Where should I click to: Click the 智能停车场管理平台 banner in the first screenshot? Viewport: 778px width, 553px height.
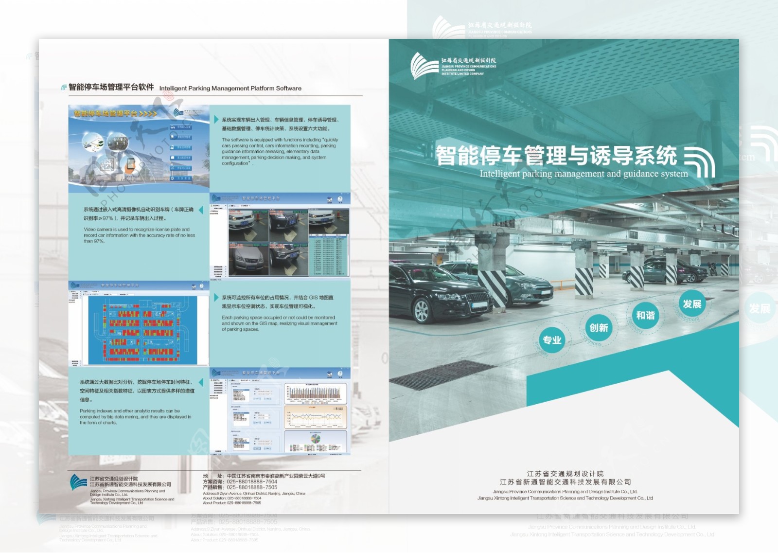115,113
